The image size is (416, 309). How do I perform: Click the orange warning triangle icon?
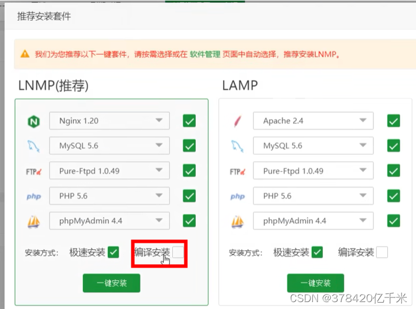coord(25,54)
